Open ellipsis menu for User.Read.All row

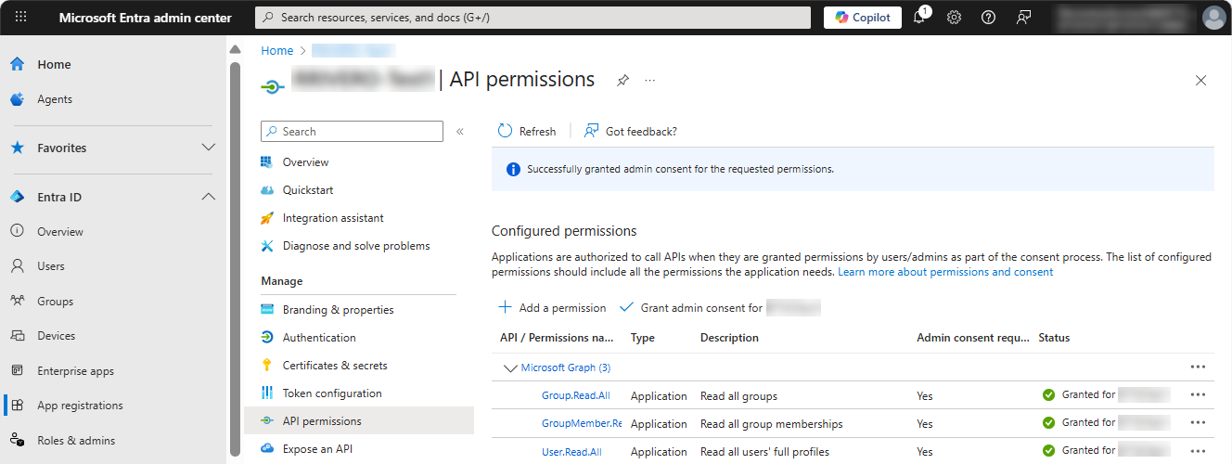pyautogui.click(x=1198, y=451)
